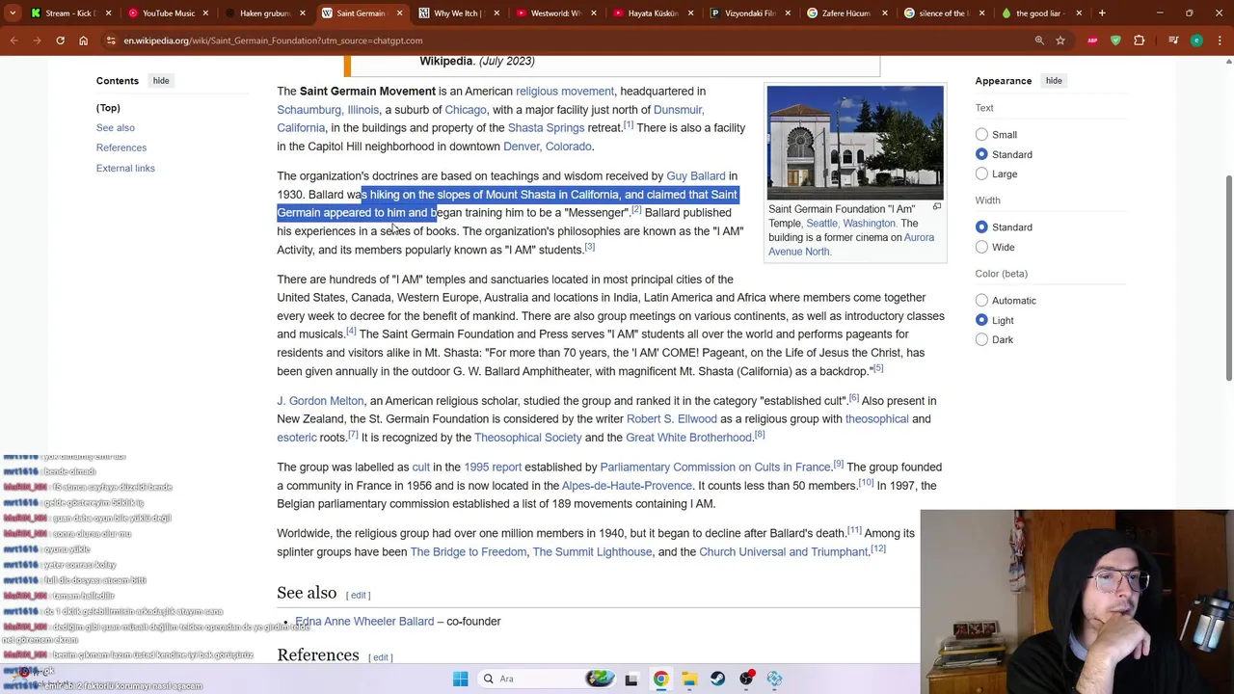Close the Stream - Kick tab
The image size is (1234, 694).
108,13
